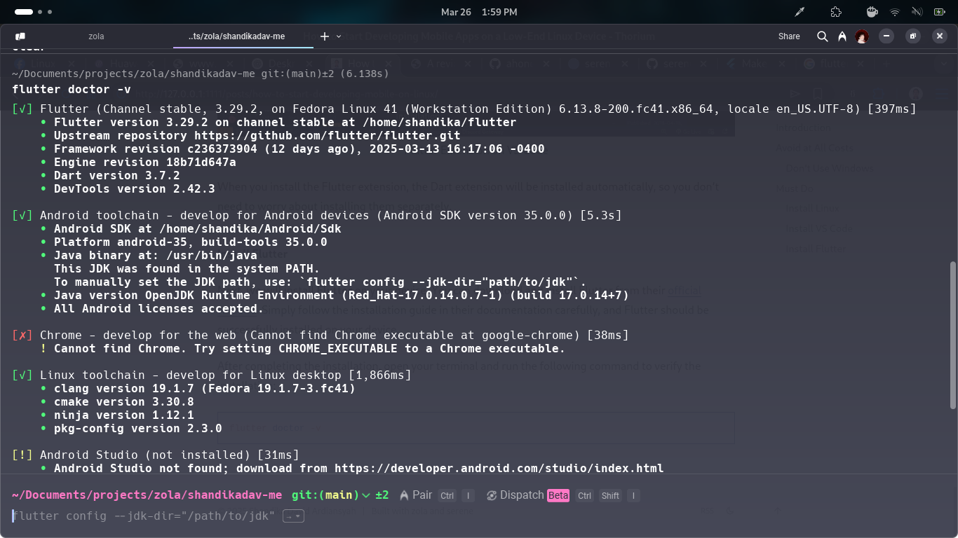Open the Warp tools panel icon
This screenshot has width=958, height=538.
pos(20,36)
